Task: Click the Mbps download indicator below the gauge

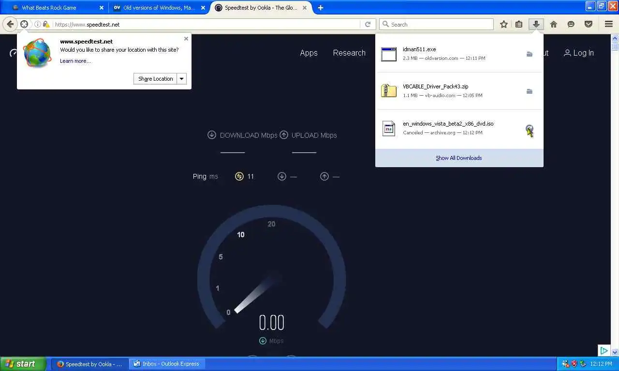Action: pos(271,341)
